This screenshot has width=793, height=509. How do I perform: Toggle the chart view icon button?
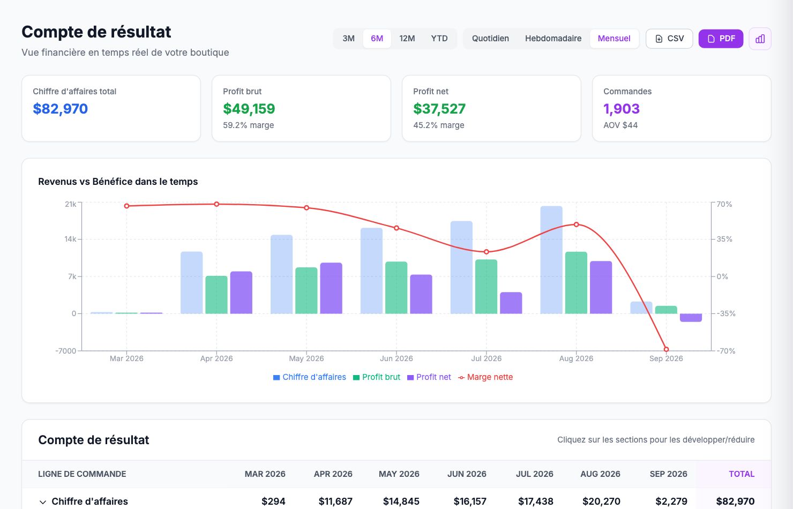coord(760,39)
